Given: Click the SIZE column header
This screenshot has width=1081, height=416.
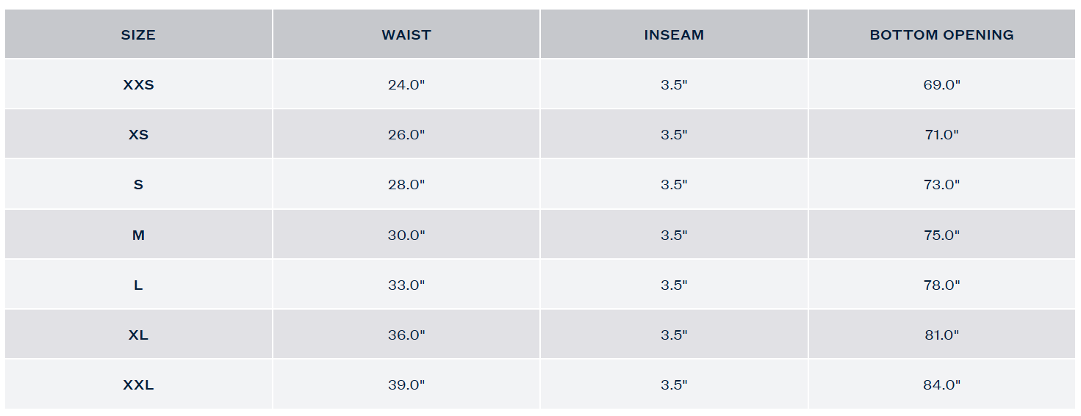Looking at the screenshot, I should pos(138,34).
